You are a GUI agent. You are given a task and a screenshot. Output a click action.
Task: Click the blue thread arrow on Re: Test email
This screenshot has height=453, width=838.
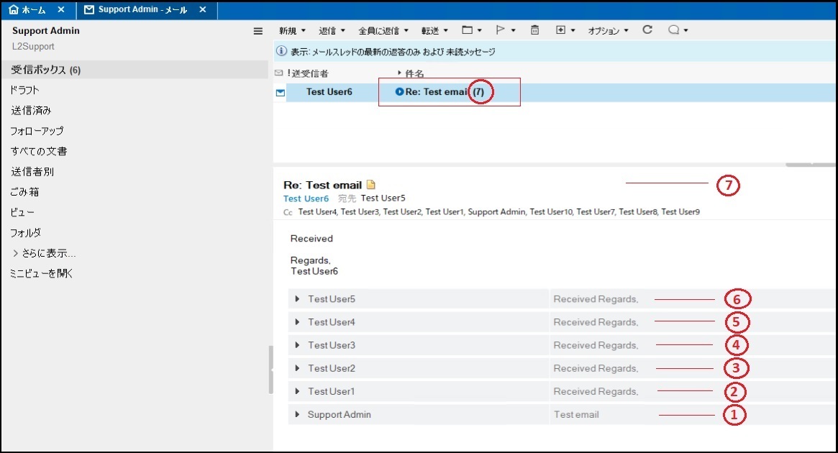click(x=400, y=92)
